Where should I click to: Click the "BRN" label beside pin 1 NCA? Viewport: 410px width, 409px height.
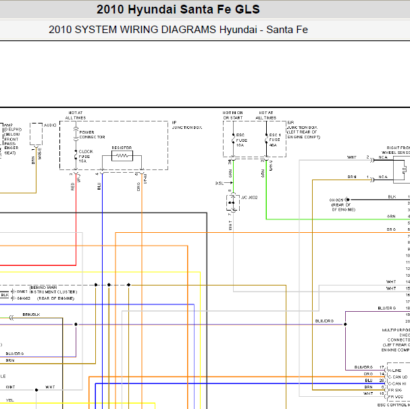pyautogui.click(x=352, y=177)
